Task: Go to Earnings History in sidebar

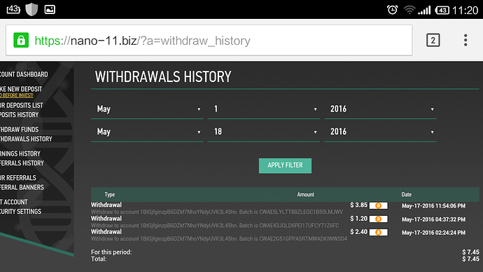Action: click(x=20, y=154)
